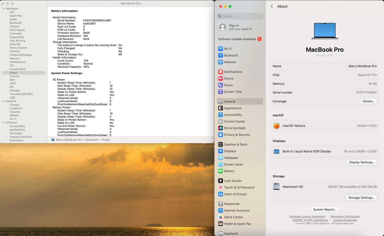Collapse the Software tree section
Screen dimensions: 384x236
[x=4, y=123]
